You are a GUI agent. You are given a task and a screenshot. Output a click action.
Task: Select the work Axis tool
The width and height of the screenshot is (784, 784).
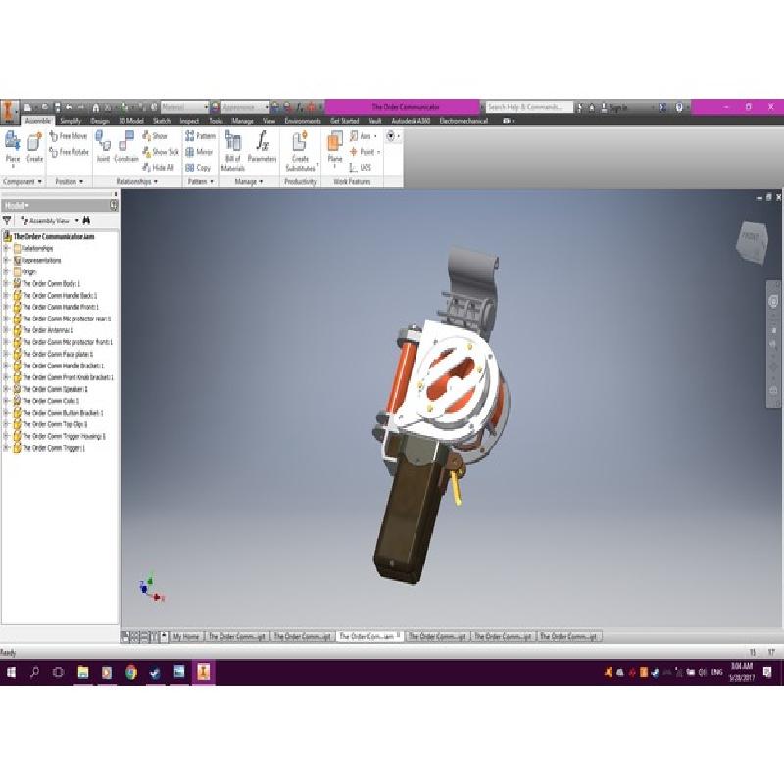pyautogui.click(x=363, y=136)
